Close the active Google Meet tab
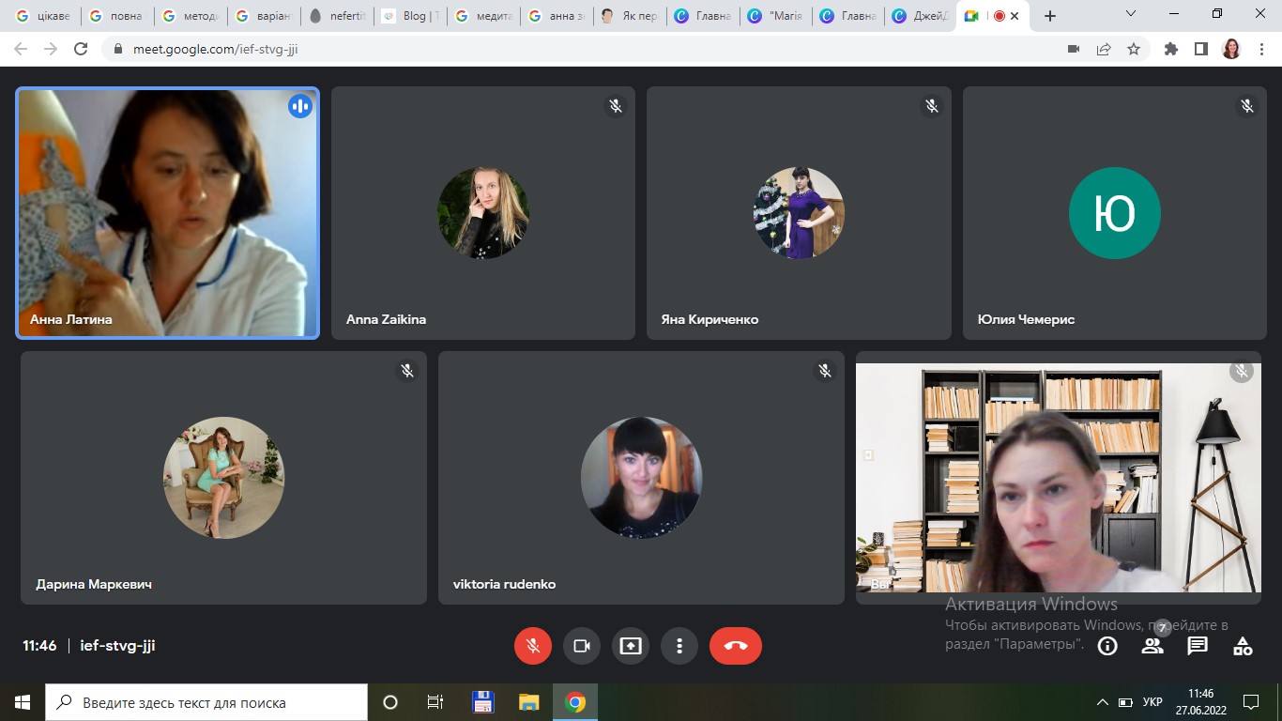The image size is (1282, 721). pyautogui.click(x=1015, y=16)
